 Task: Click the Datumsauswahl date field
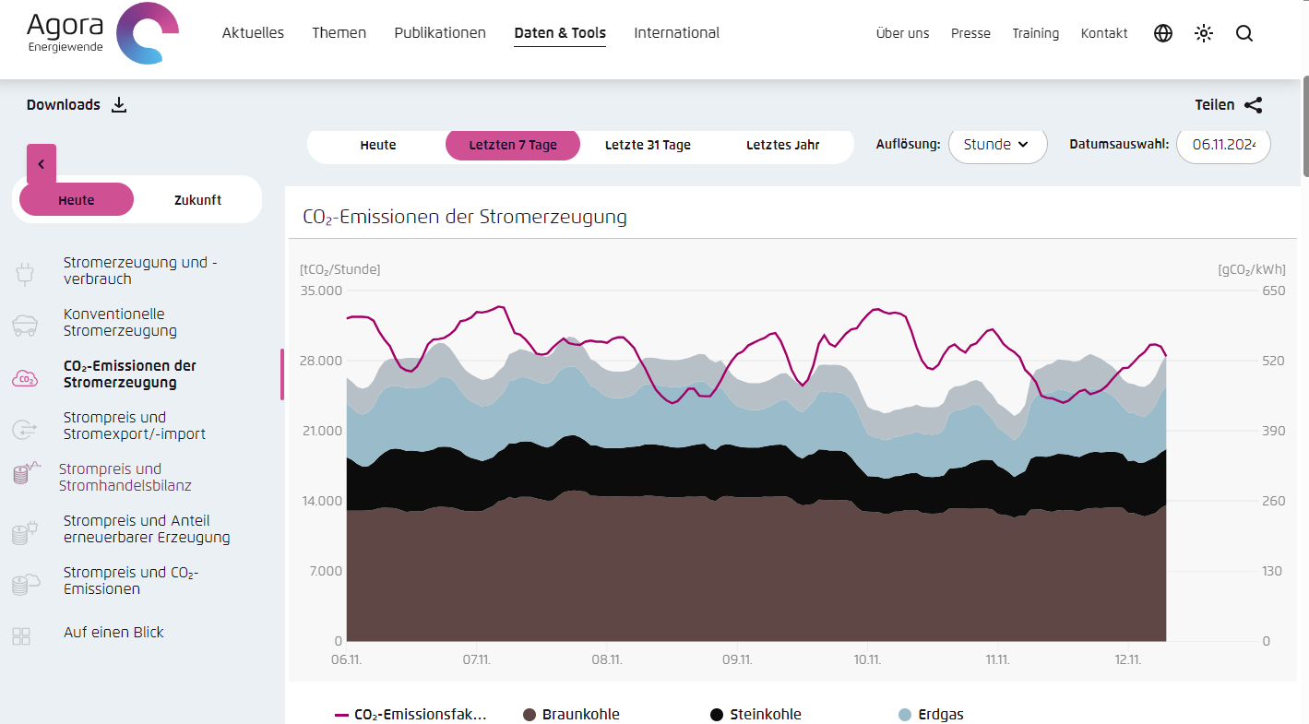tap(1223, 145)
